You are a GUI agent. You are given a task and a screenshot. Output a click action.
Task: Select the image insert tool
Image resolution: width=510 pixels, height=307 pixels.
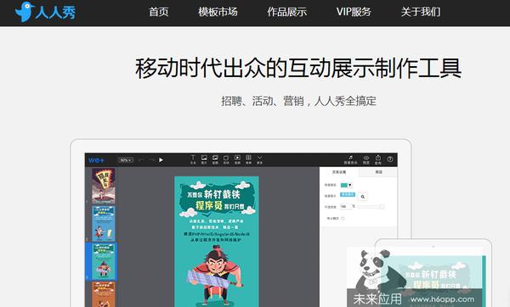(204, 159)
